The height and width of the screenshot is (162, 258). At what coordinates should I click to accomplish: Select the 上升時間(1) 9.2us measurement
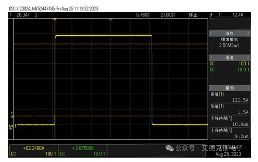(x=230, y=134)
